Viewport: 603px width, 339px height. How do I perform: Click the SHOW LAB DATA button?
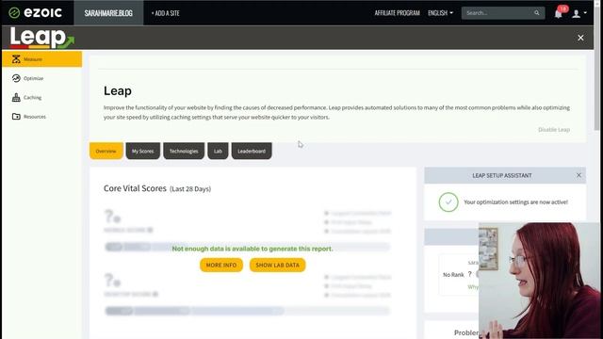coord(277,266)
